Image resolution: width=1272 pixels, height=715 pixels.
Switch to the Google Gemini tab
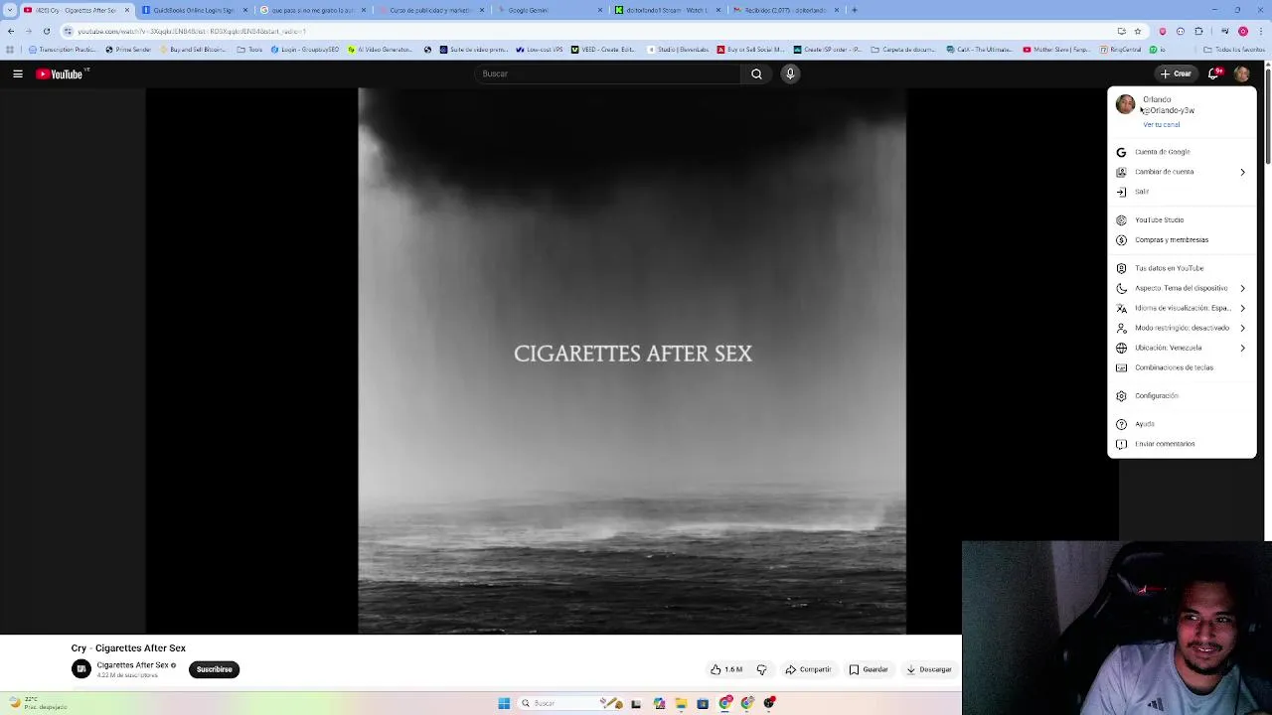point(550,10)
